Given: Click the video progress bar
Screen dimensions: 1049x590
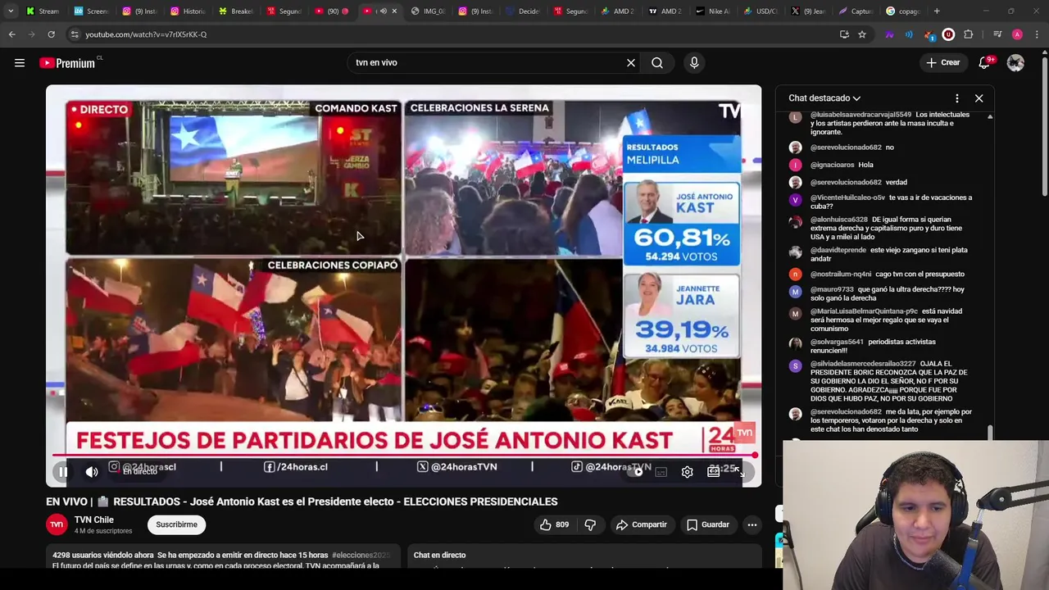Looking at the screenshot, I should tap(403, 456).
